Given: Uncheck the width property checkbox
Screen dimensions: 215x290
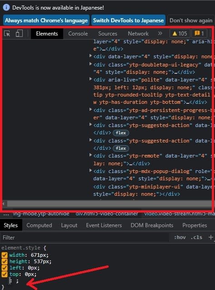Looking at the screenshot, I should pyautogui.click(x=4, y=255).
